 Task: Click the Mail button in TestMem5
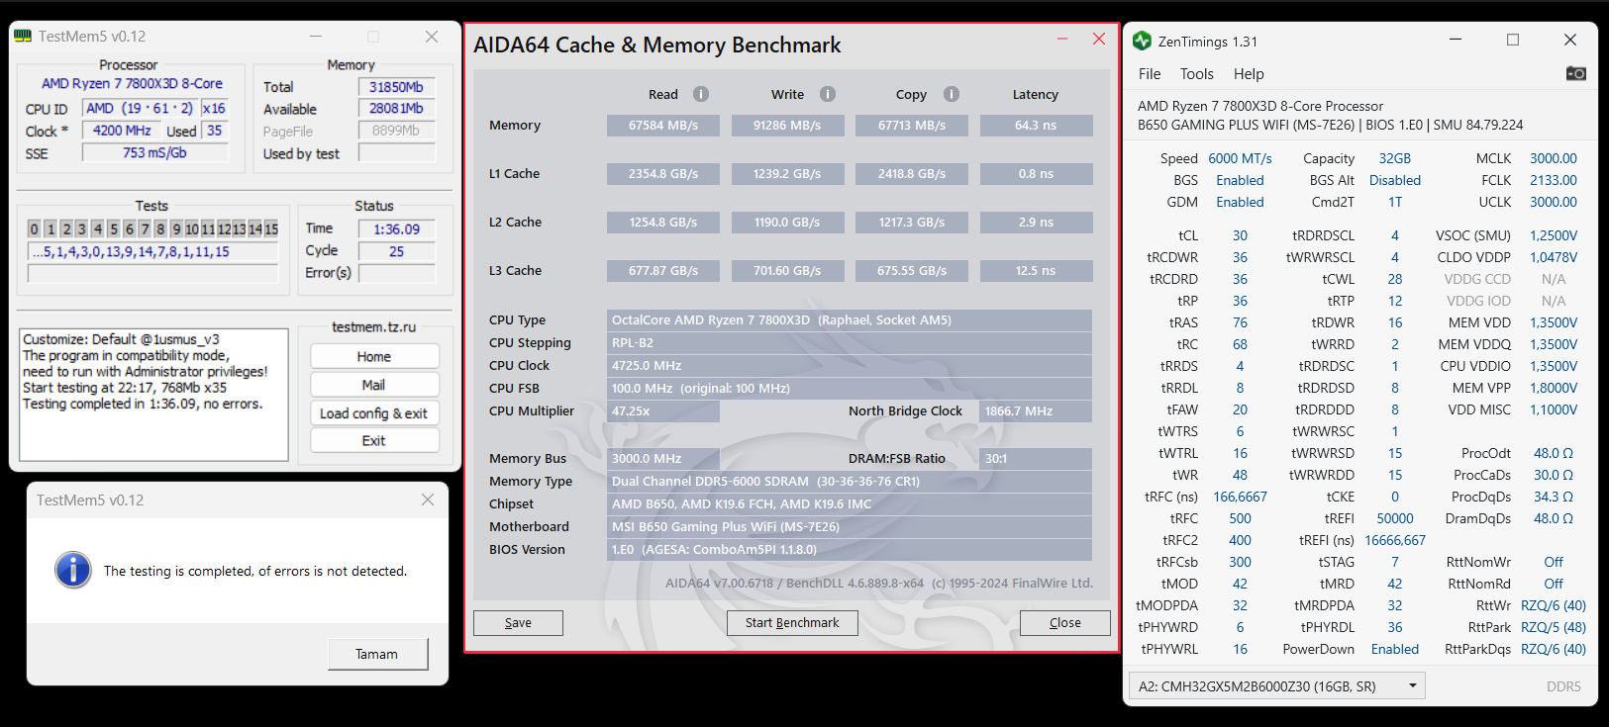tap(374, 385)
